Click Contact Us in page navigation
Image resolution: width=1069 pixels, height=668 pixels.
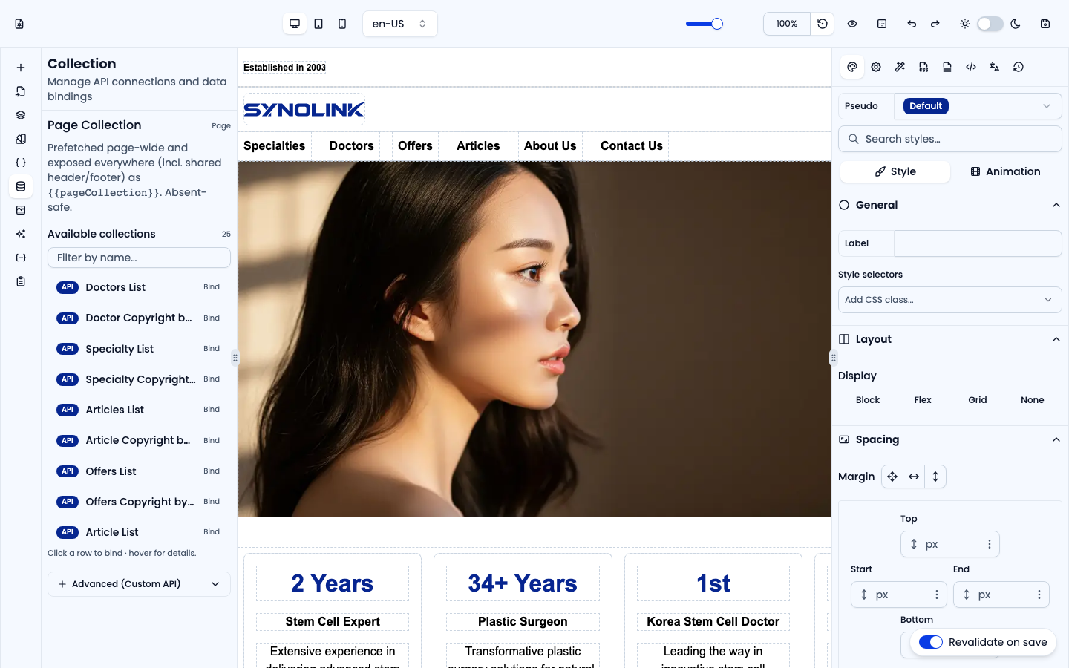click(632, 146)
